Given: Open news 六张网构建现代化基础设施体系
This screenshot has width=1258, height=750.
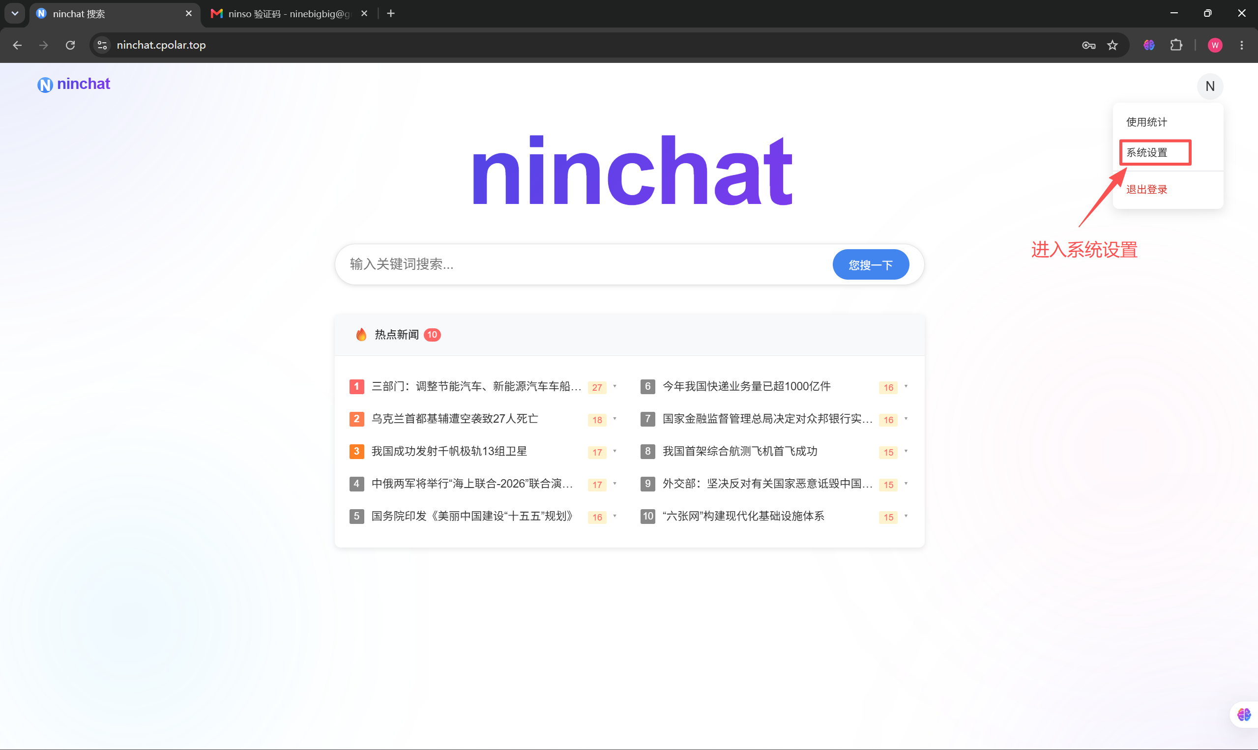Looking at the screenshot, I should 743,516.
